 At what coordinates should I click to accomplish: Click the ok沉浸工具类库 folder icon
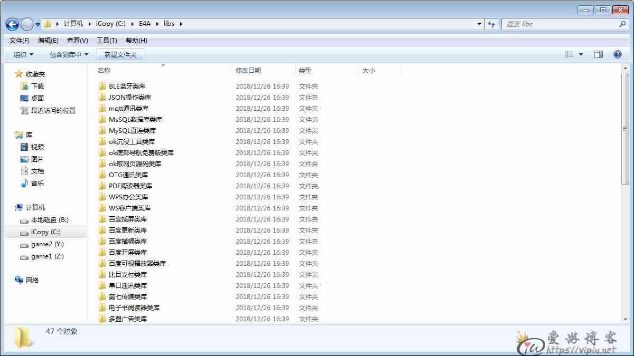coord(102,141)
